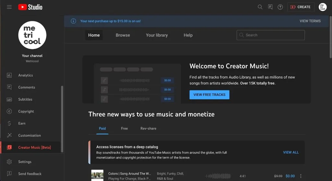This screenshot has width=332, height=181.
Task: Open the help question mark icon
Action: (280, 7)
